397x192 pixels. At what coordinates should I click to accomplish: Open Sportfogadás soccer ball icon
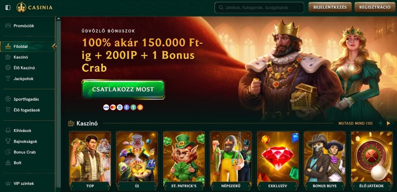pos(8,99)
